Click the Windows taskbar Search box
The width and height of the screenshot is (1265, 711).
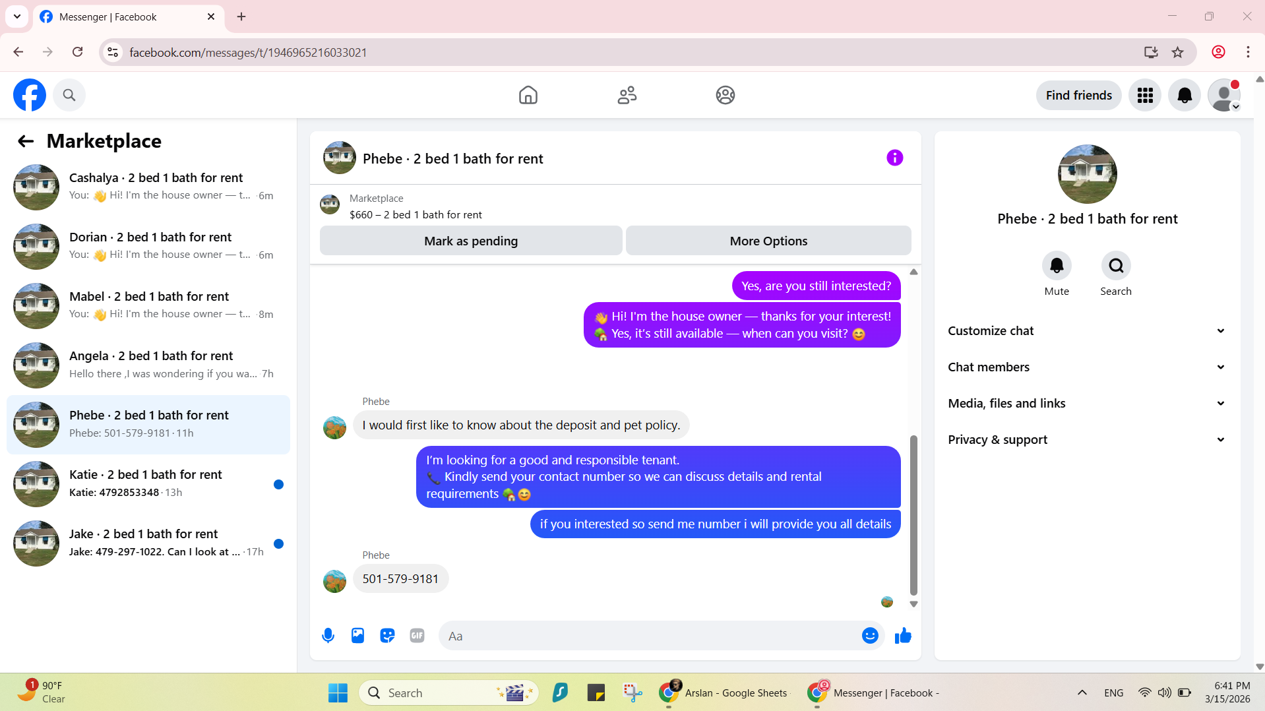coord(448,693)
